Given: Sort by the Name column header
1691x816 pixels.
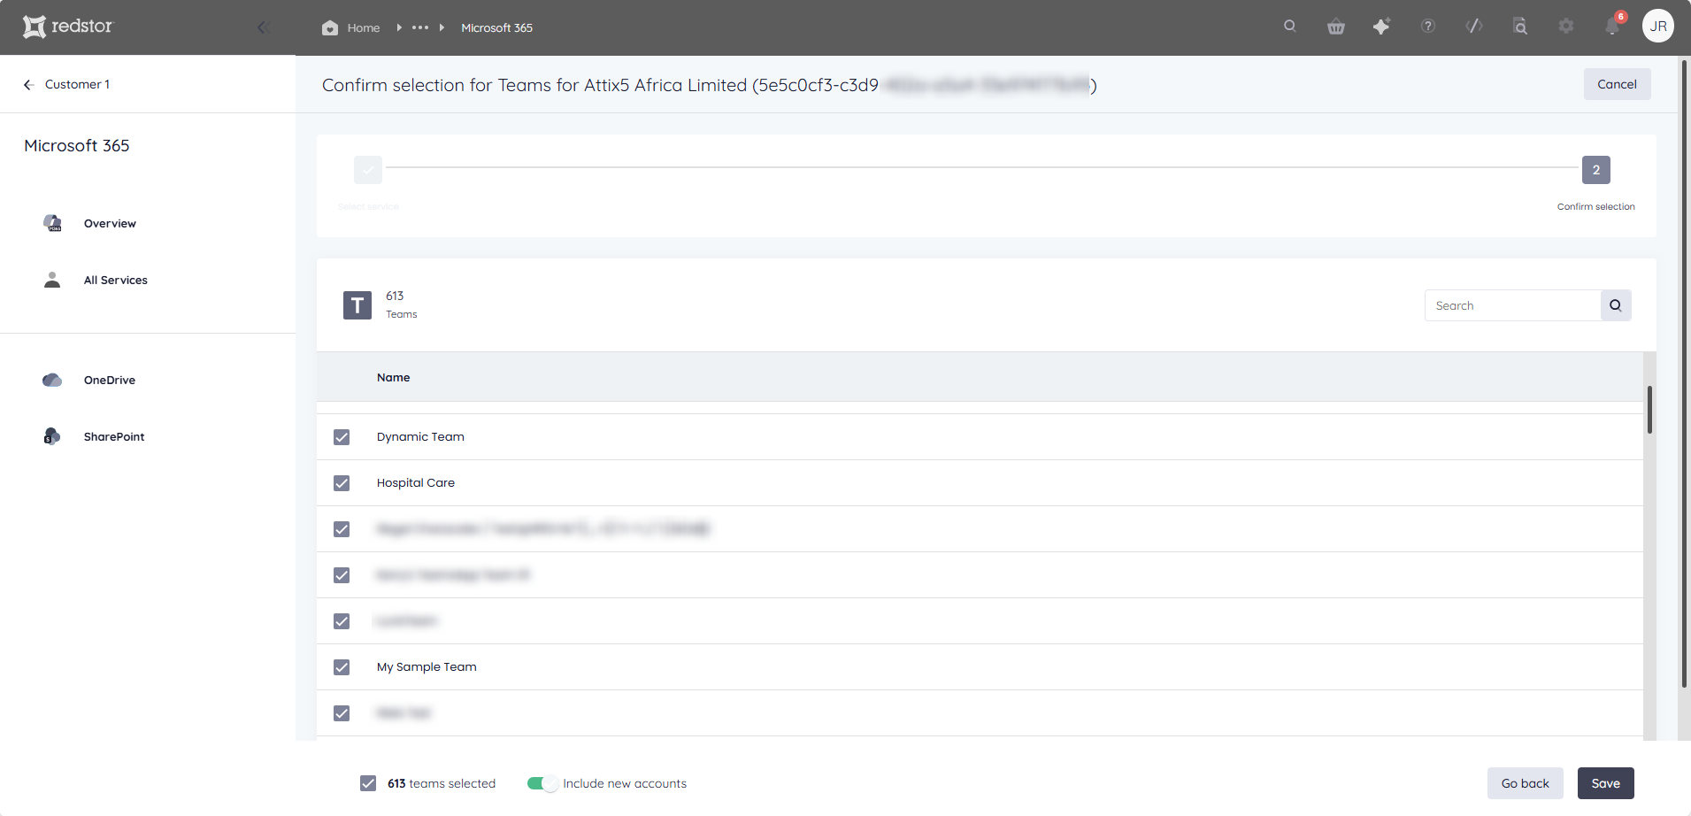Looking at the screenshot, I should tap(393, 377).
